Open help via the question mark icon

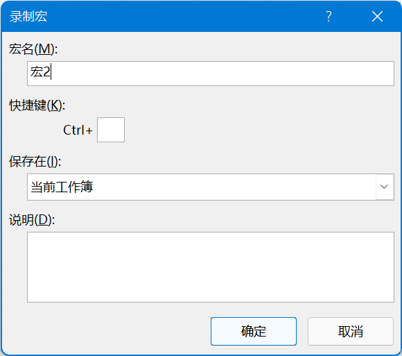pos(329,17)
